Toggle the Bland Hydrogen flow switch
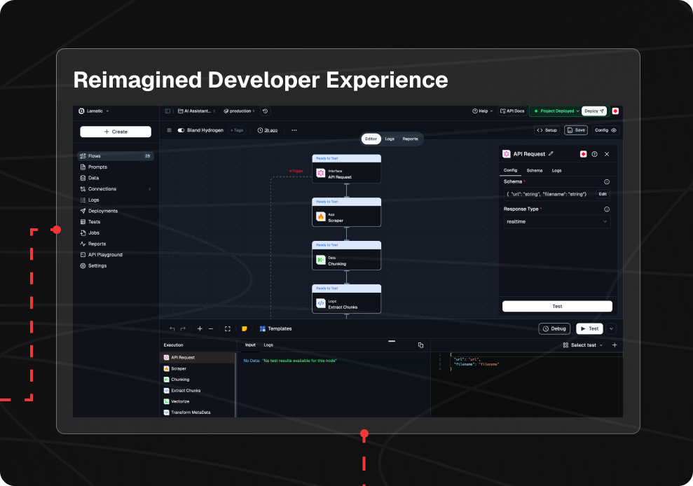This screenshot has width=693, height=486. tap(181, 130)
